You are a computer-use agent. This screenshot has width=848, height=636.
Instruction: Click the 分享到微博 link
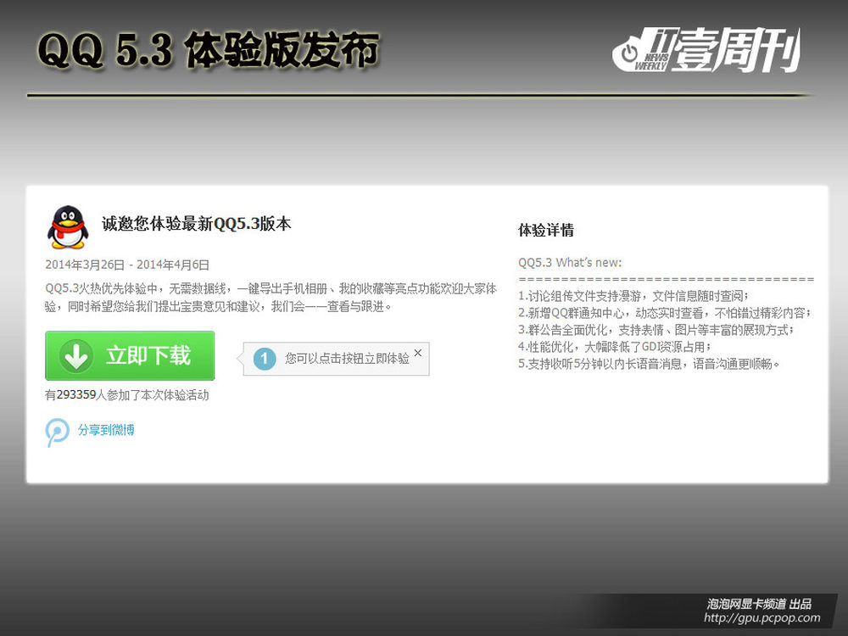point(106,430)
